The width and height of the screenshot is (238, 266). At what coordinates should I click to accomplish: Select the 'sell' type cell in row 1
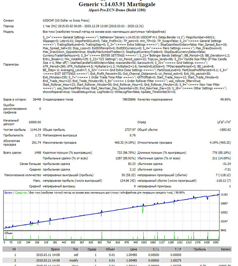click(76, 255)
